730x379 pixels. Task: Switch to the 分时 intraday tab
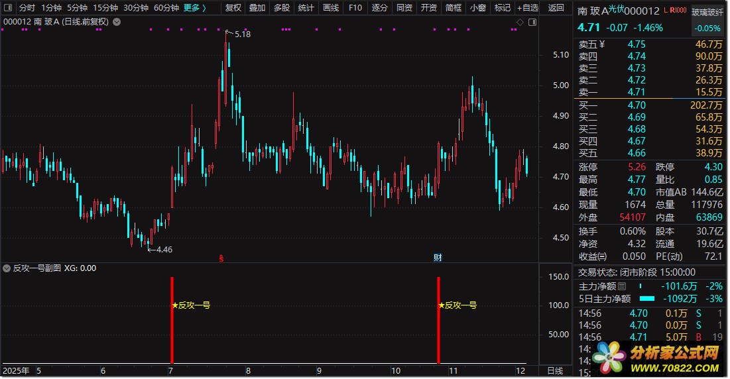click(x=27, y=8)
